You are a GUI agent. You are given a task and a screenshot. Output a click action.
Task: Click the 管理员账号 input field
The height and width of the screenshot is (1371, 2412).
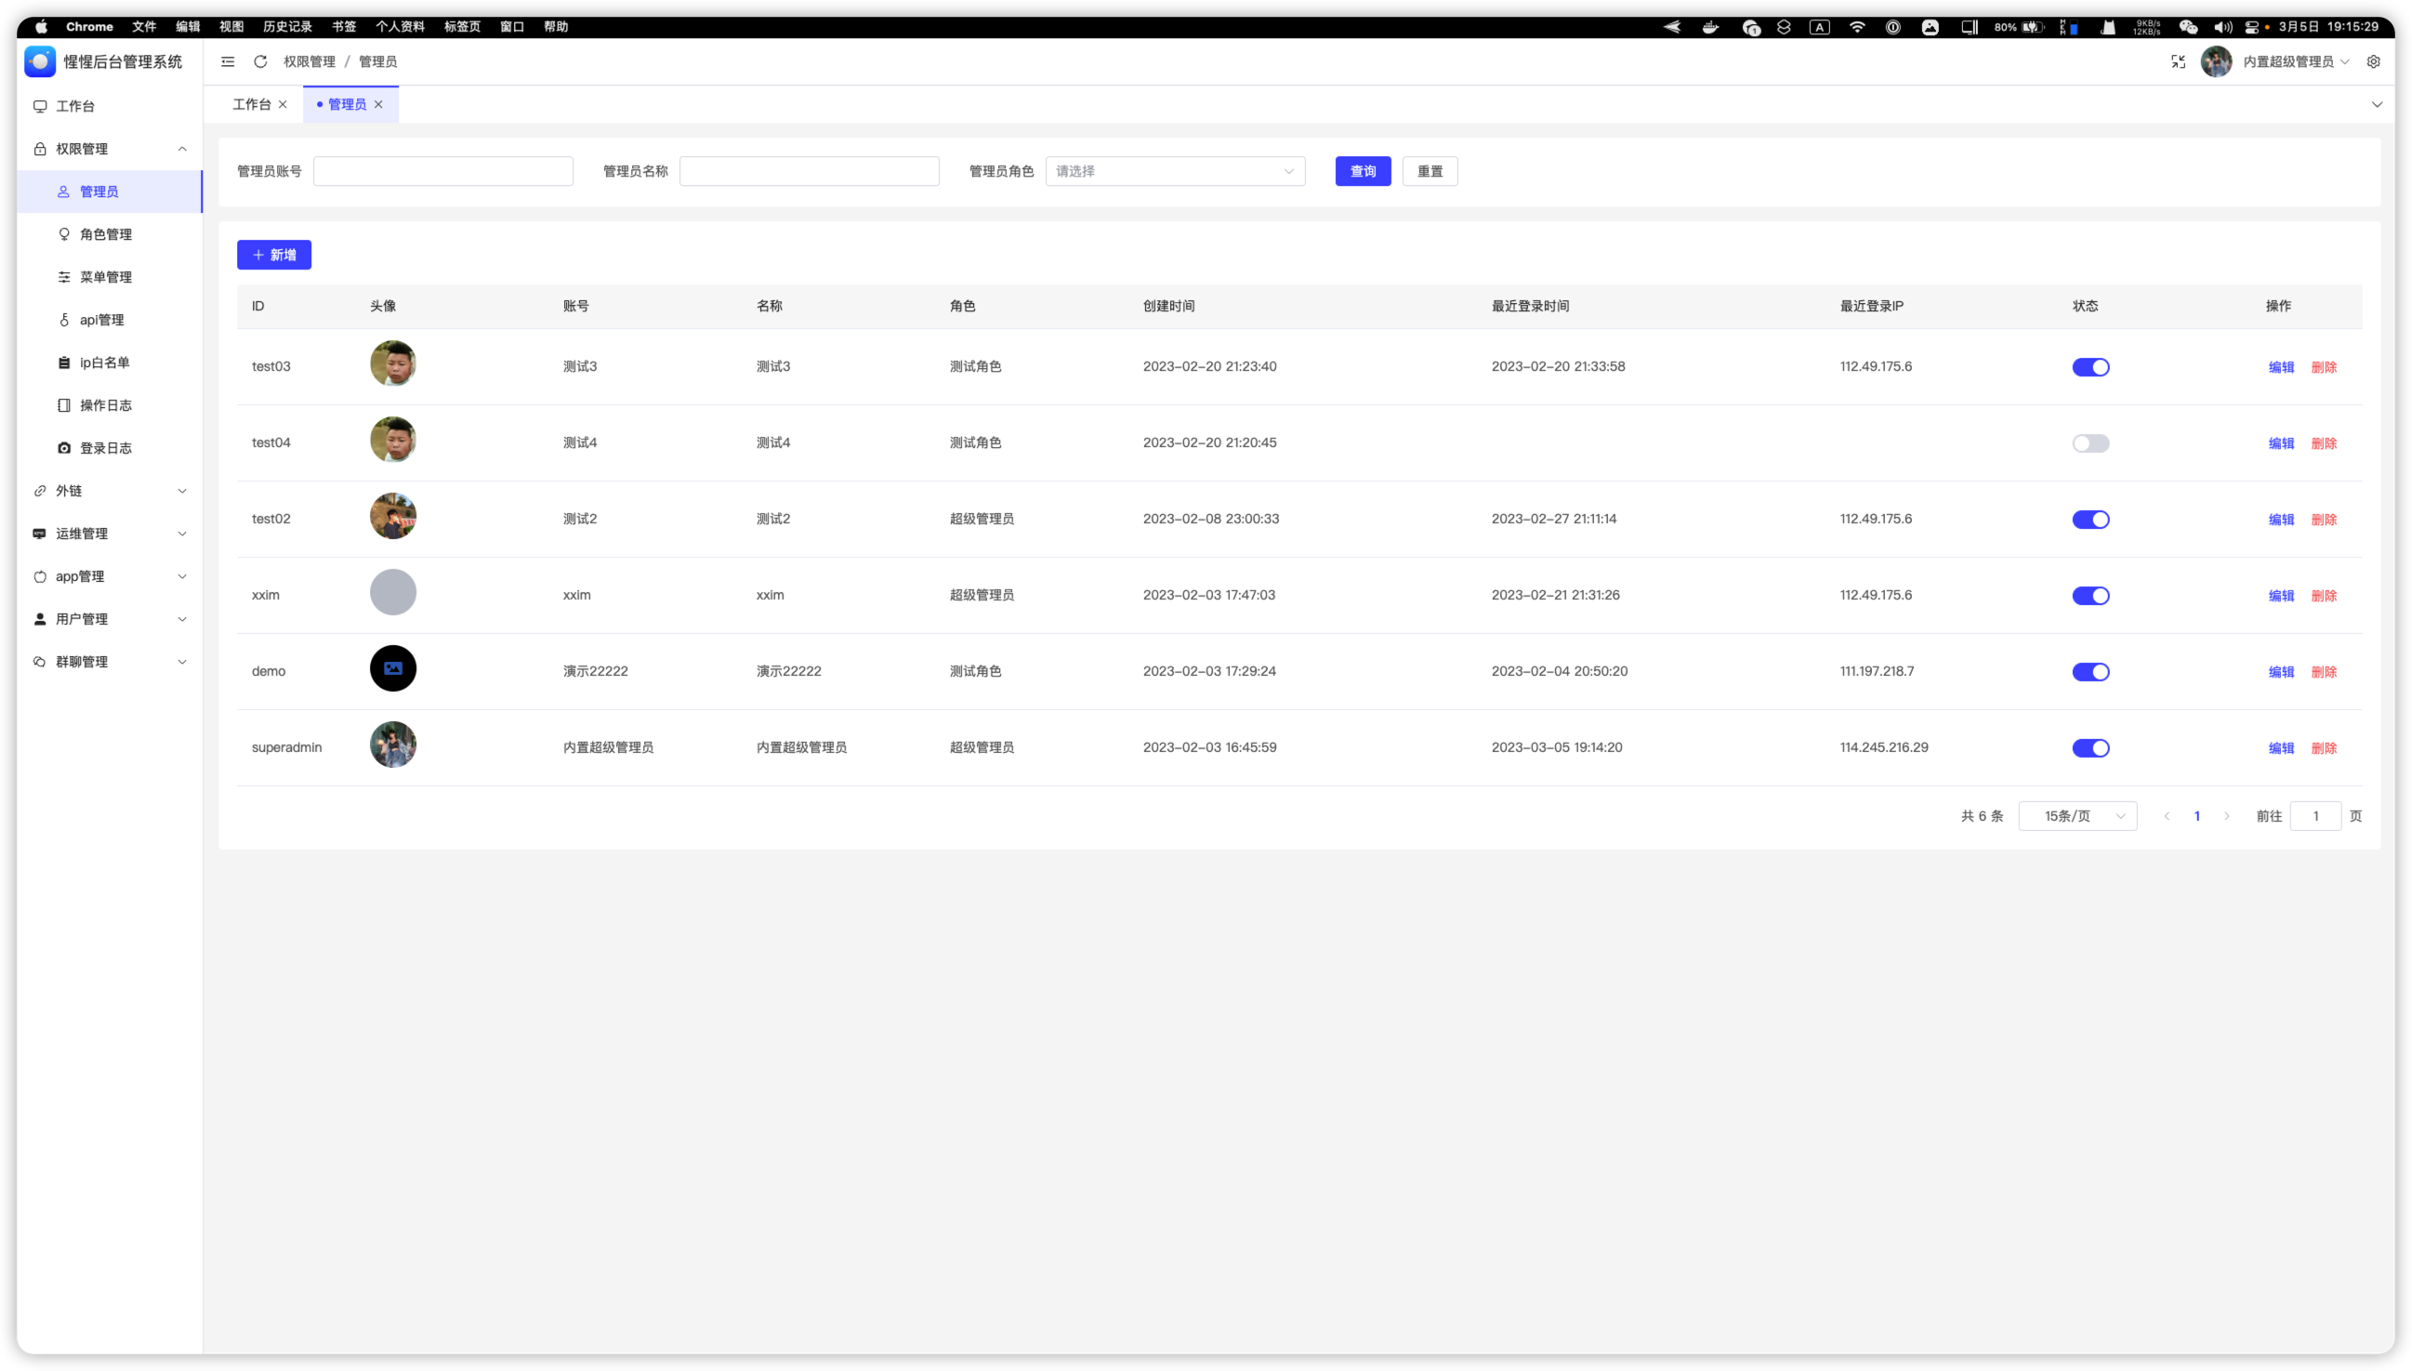tap(442, 171)
